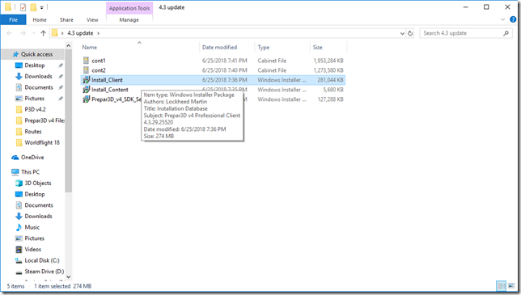Image resolution: width=521 pixels, height=295 pixels.
Task: Click the 281,044 KB size cell
Action: point(330,80)
